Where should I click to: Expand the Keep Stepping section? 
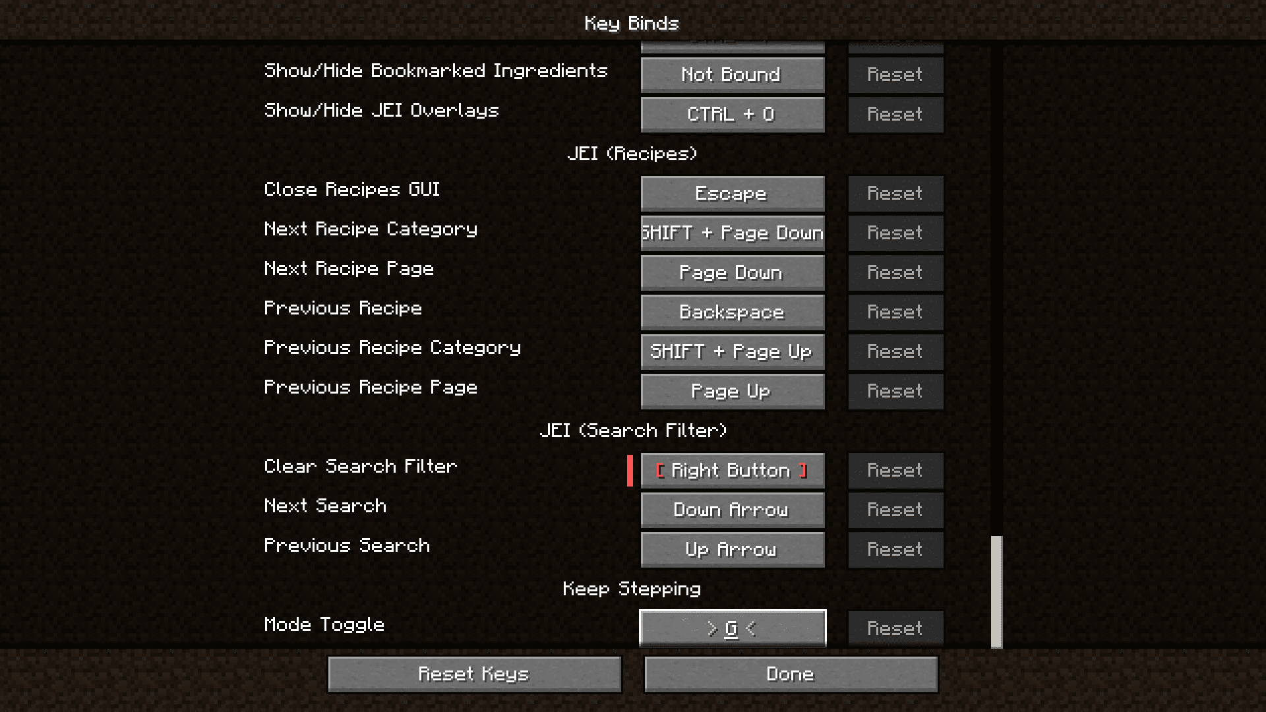[632, 589]
